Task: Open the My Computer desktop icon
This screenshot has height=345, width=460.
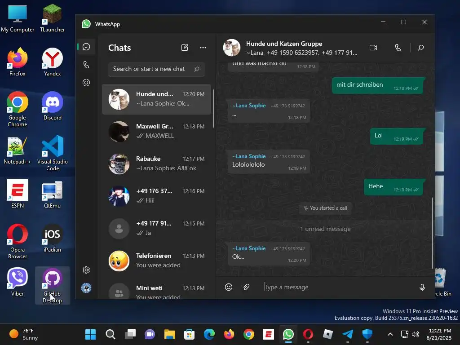Action: pos(18,18)
